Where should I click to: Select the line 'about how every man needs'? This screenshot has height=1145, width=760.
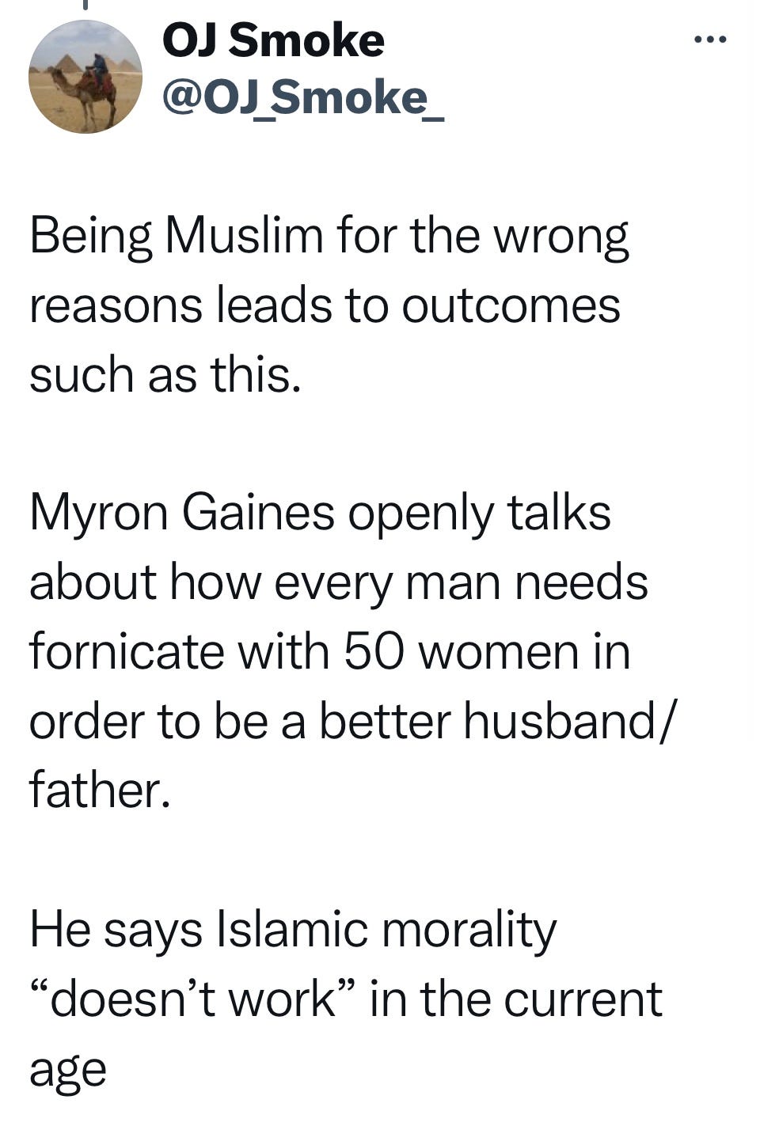click(339, 582)
